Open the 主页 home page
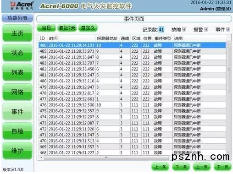Screen dimensions: 233x174 point(17,33)
